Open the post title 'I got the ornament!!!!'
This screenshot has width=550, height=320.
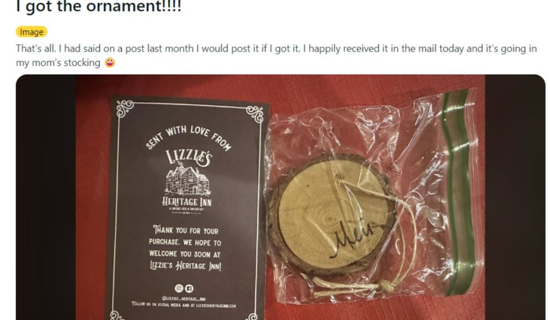tap(99, 6)
